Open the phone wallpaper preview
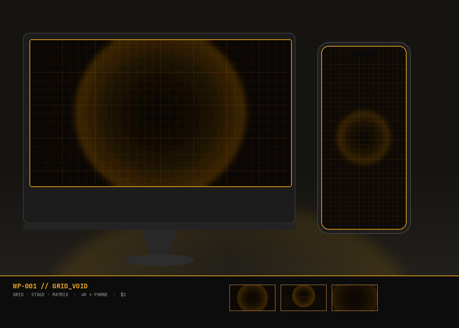 pos(364,138)
